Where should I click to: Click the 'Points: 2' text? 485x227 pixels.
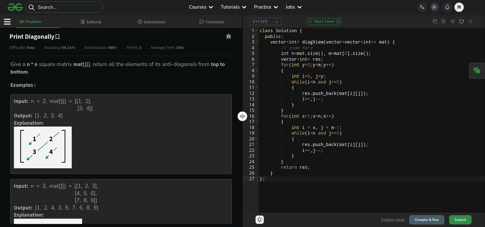134,48
